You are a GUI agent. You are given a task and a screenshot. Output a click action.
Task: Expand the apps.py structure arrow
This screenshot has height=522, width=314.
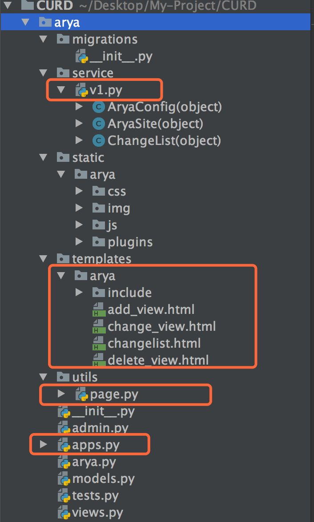coord(43,445)
